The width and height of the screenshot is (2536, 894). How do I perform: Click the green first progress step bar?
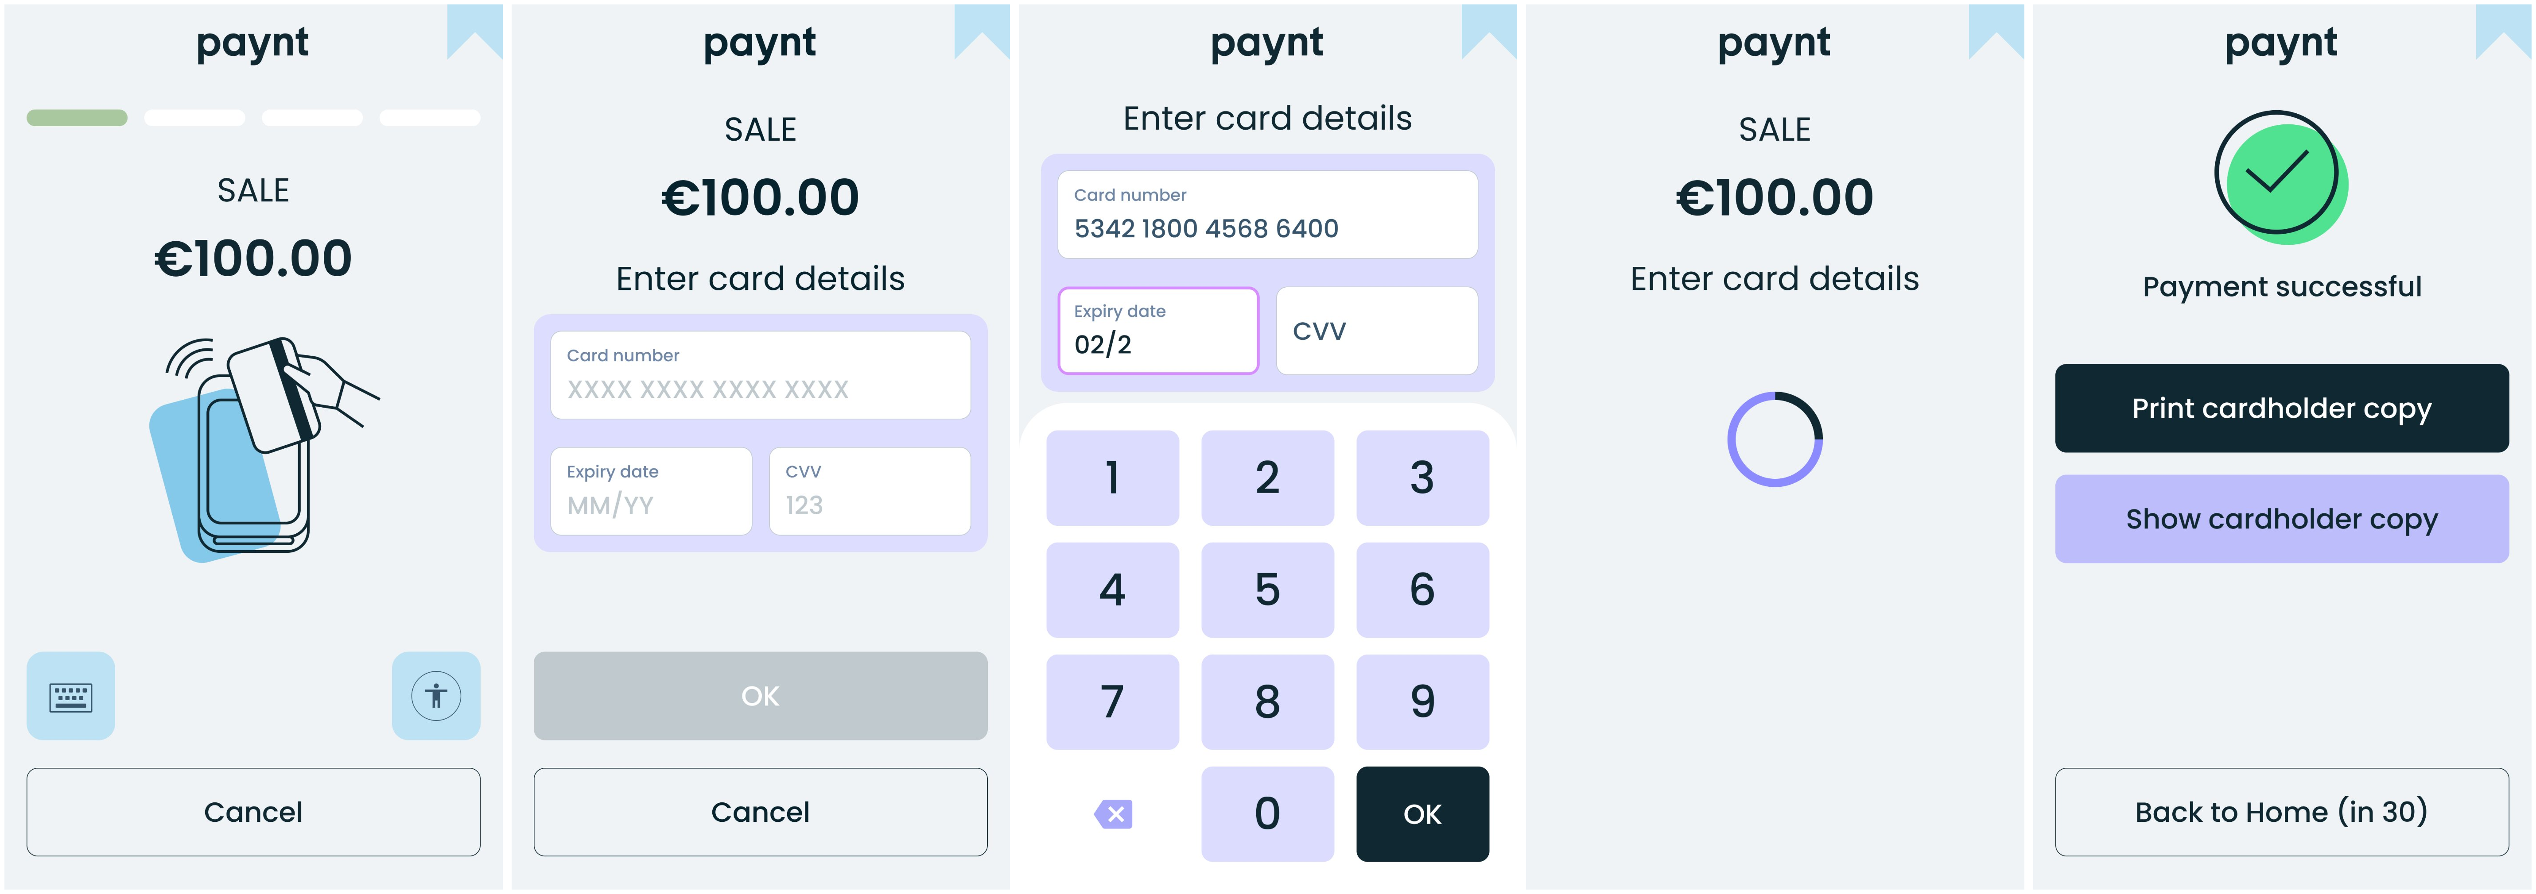(77, 118)
